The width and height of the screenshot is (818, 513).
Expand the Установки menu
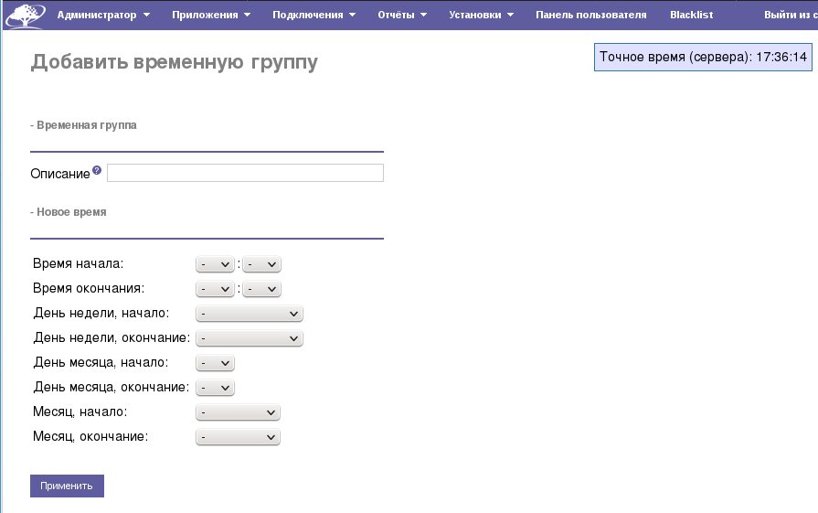click(481, 15)
